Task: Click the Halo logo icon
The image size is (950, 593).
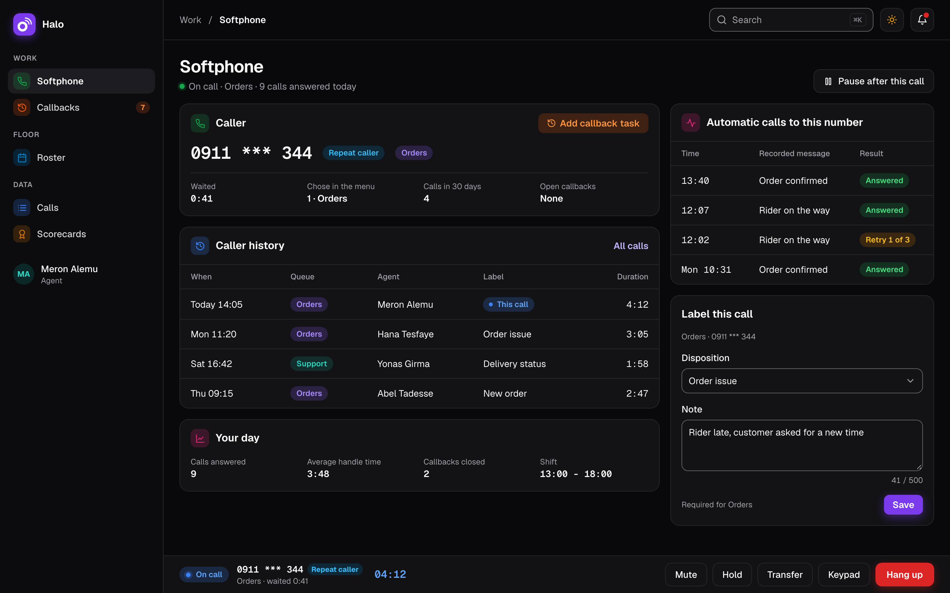Action: coord(24,24)
